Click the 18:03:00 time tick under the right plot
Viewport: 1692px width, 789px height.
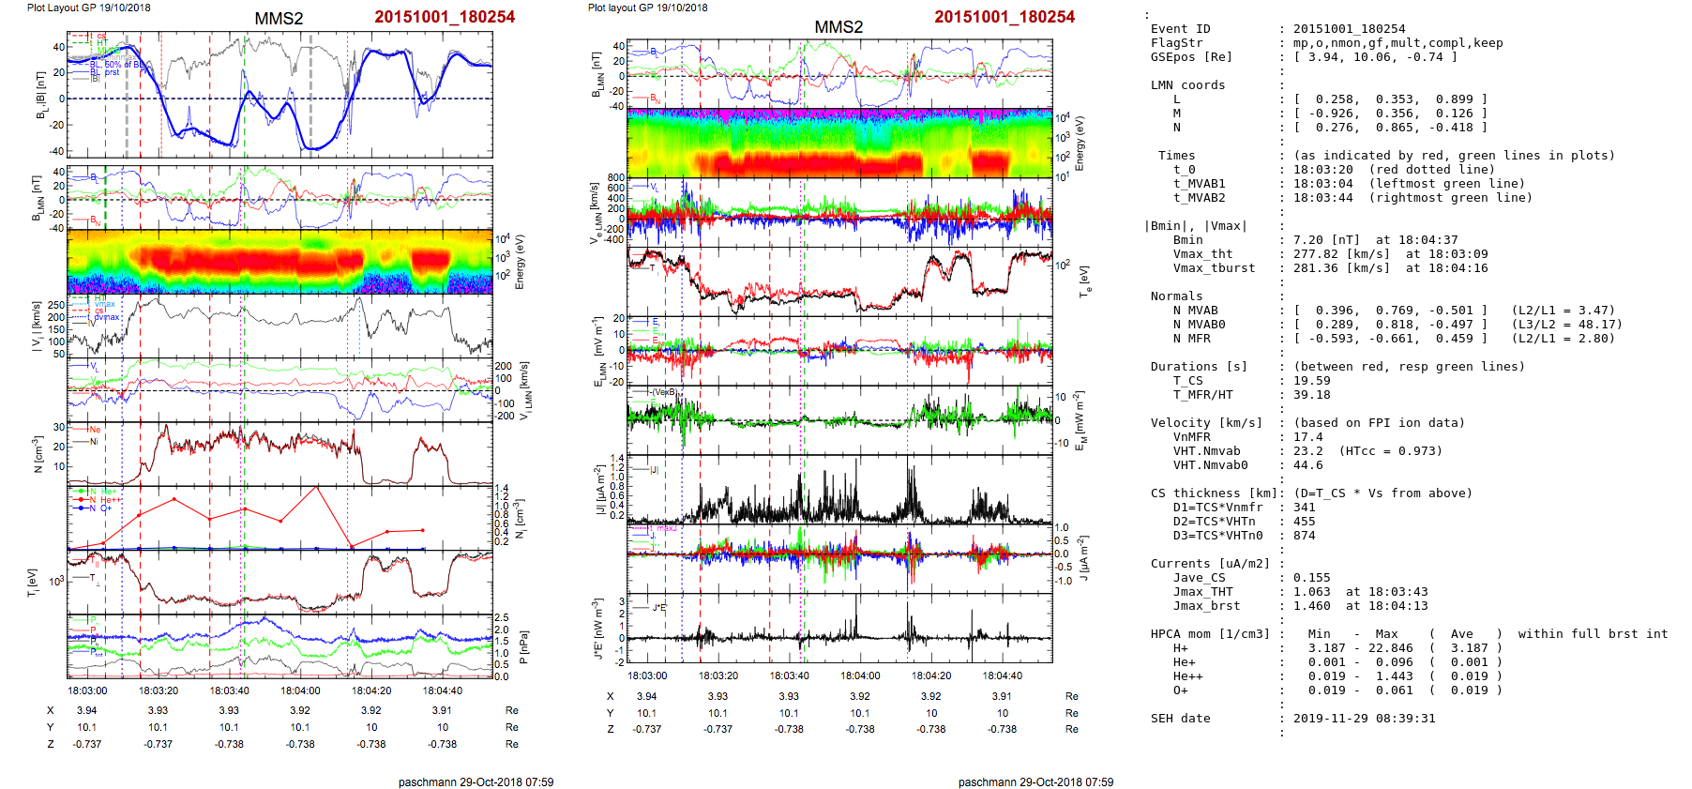(x=647, y=675)
